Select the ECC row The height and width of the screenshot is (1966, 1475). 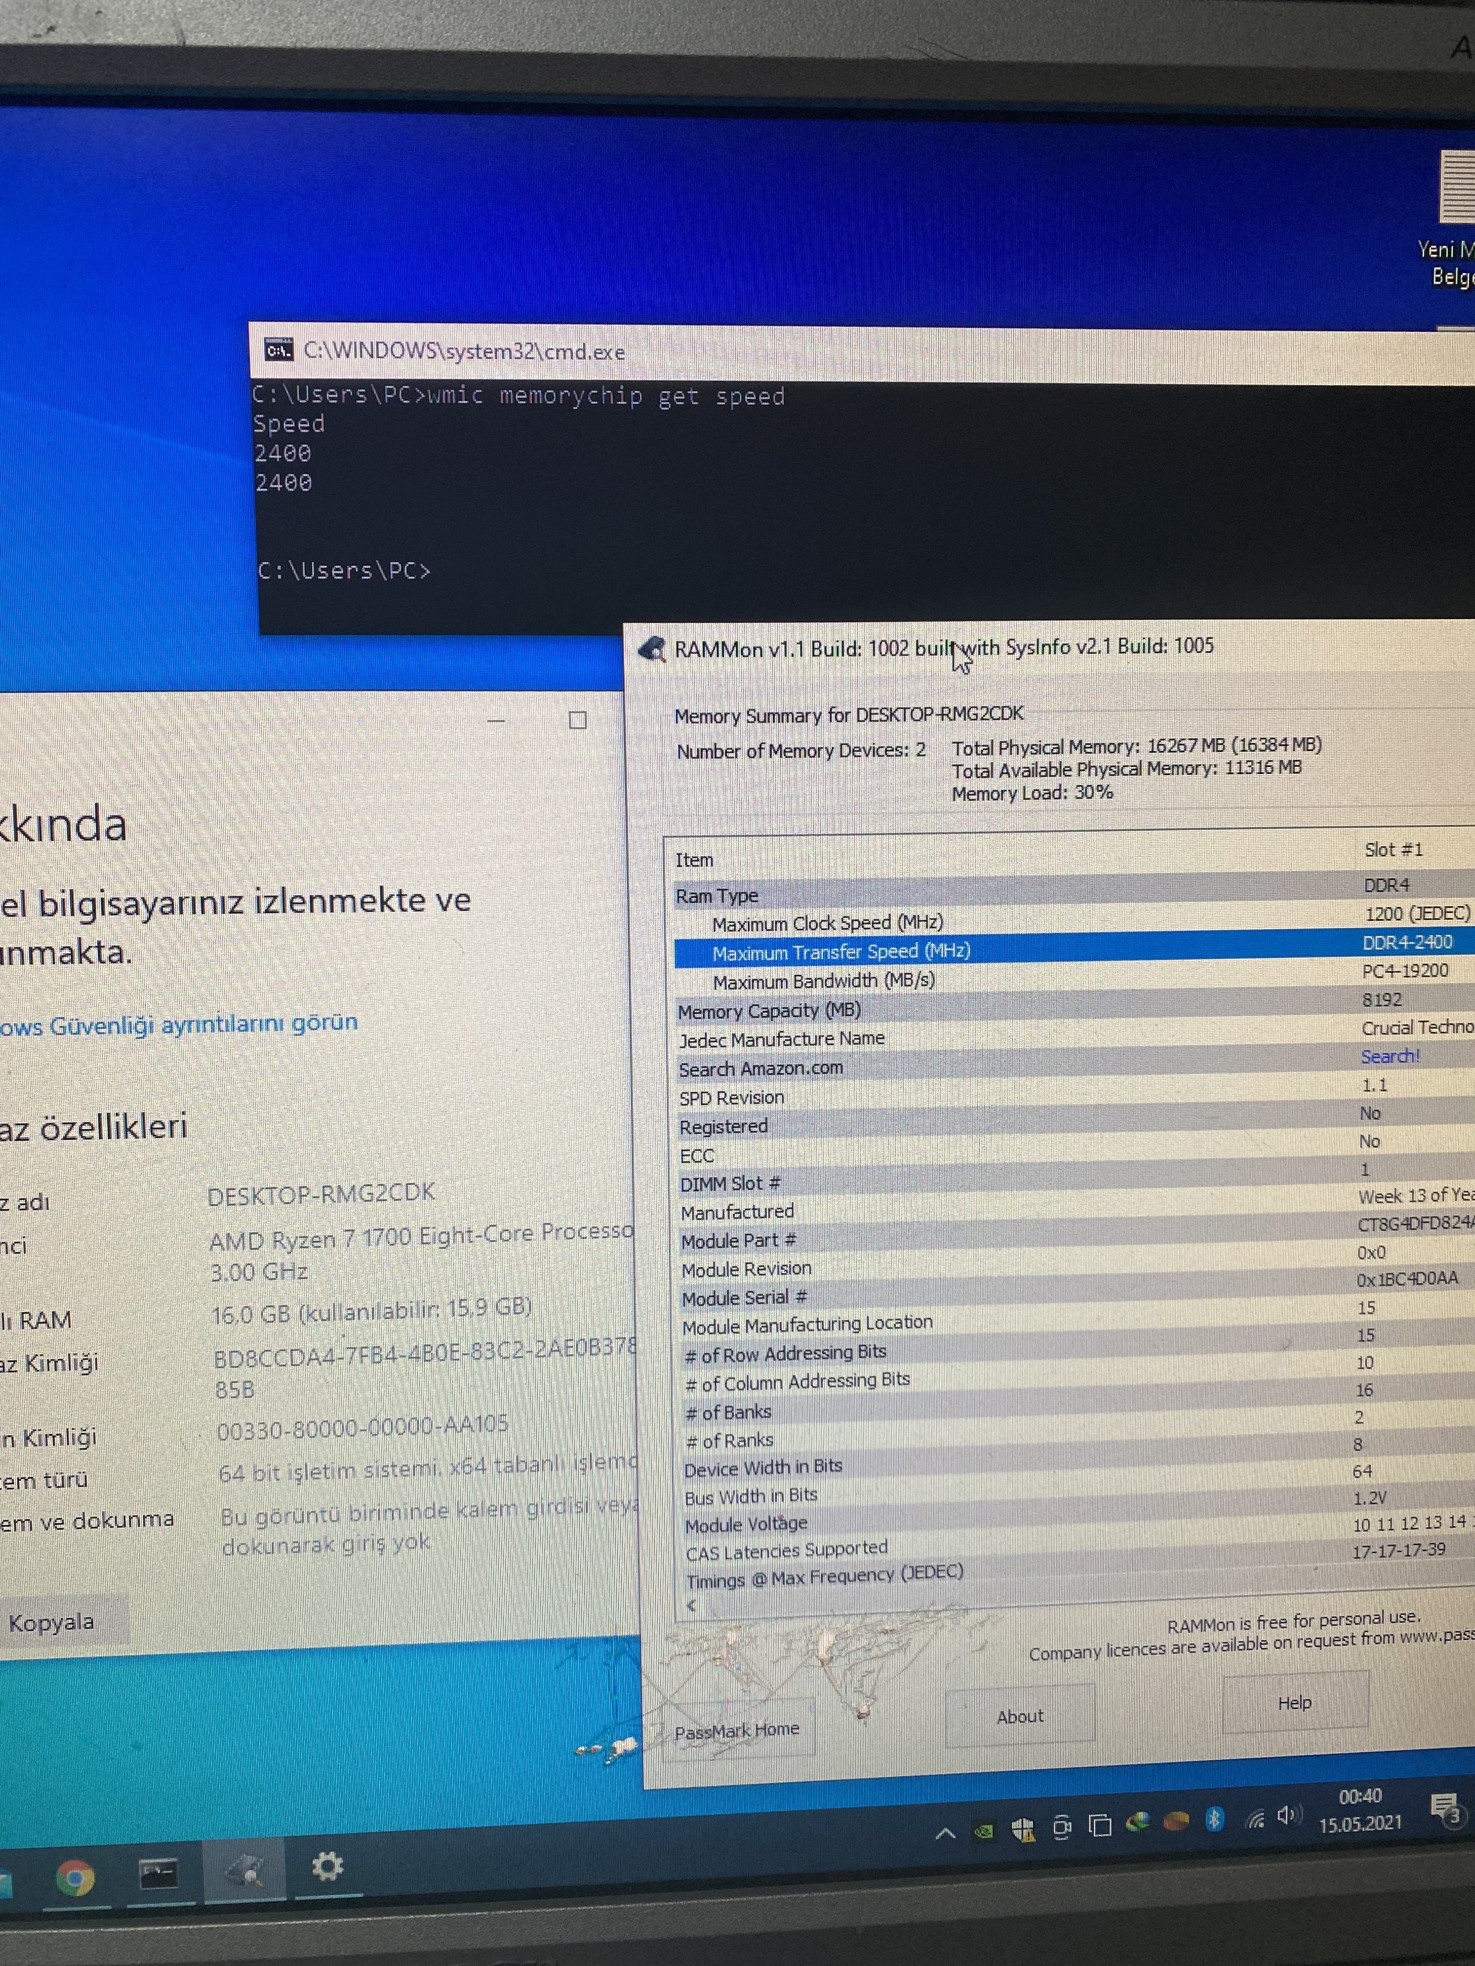[1076, 1148]
